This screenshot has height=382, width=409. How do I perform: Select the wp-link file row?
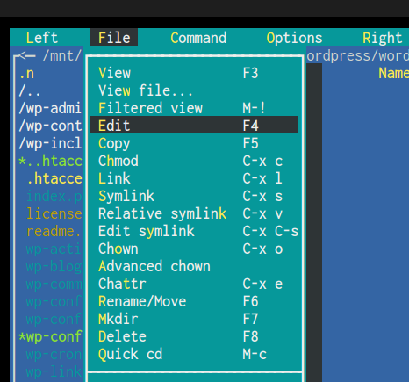(x=50, y=371)
